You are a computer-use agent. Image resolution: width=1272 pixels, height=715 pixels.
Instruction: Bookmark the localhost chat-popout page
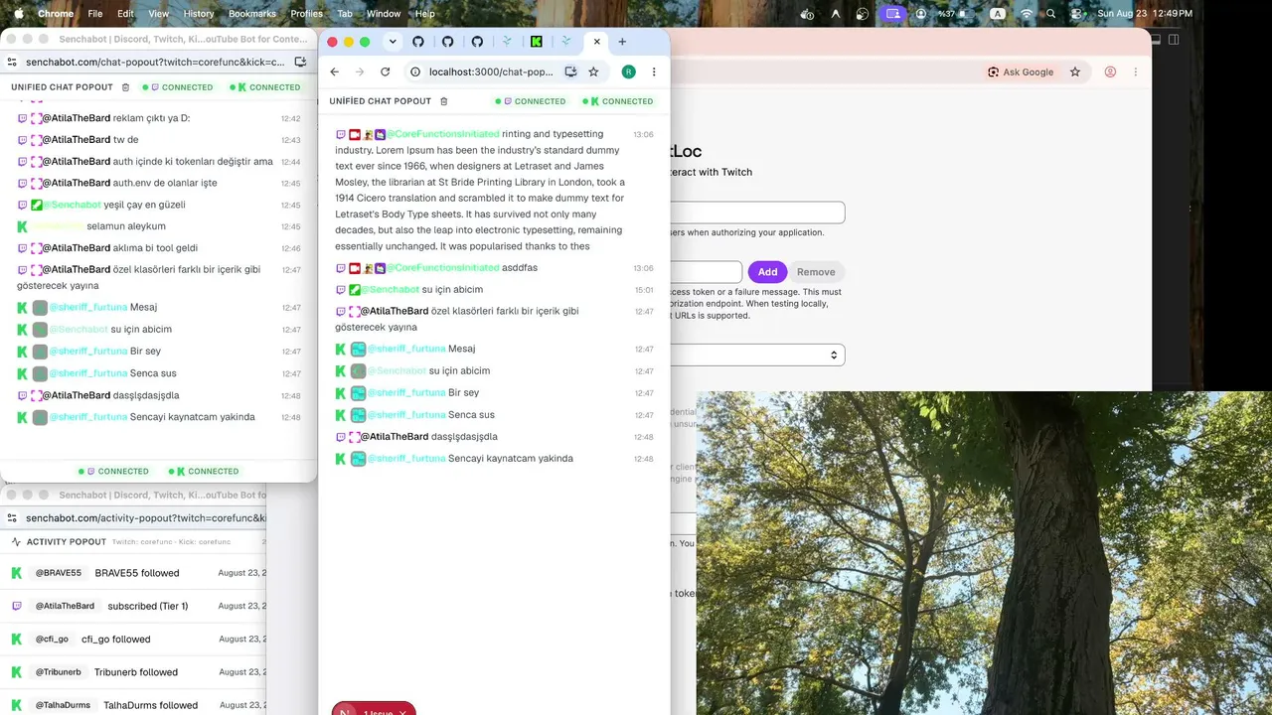click(x=593, y=71)
